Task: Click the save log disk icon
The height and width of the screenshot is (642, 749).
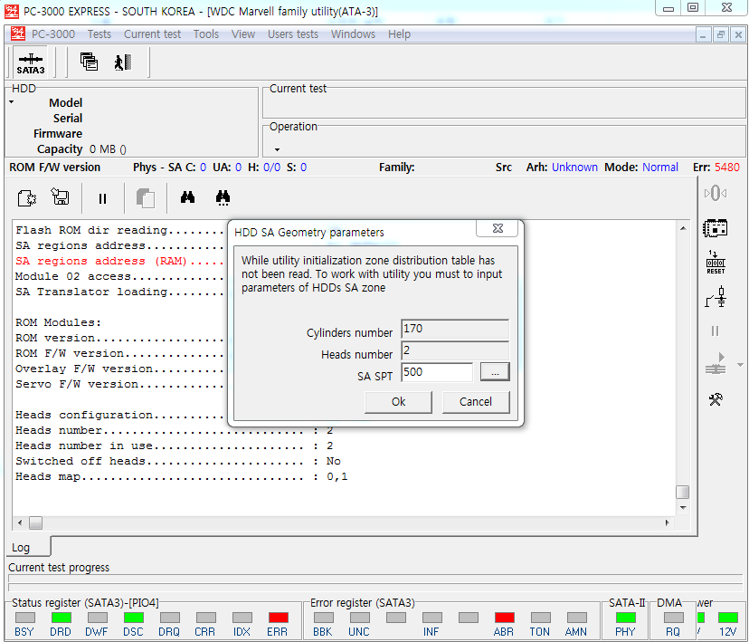Action: coord(61,196)
